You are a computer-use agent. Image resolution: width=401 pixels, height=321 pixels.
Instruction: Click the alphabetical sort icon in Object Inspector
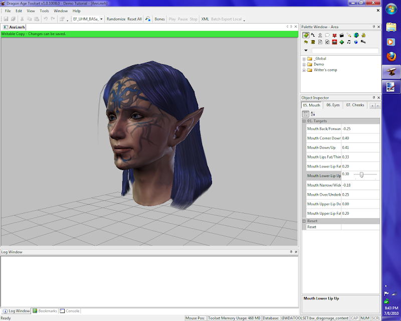pyautogui.click(x=313, y=114)
